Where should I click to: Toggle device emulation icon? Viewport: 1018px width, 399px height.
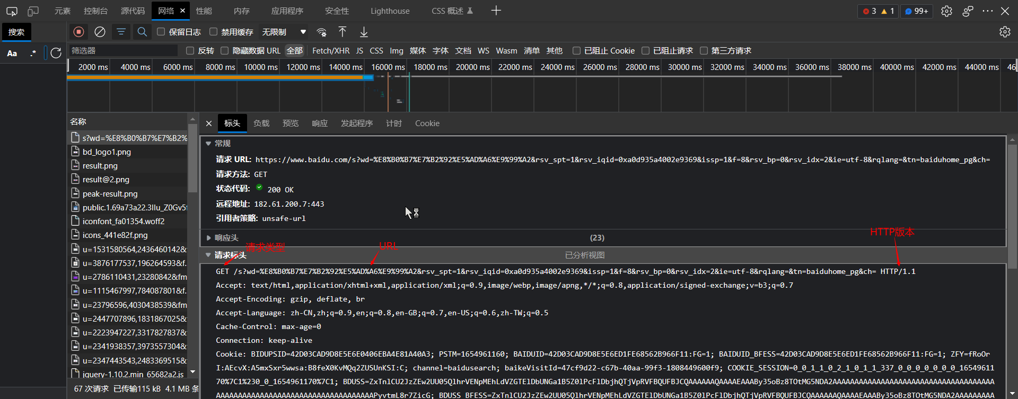tap(33, 11)
